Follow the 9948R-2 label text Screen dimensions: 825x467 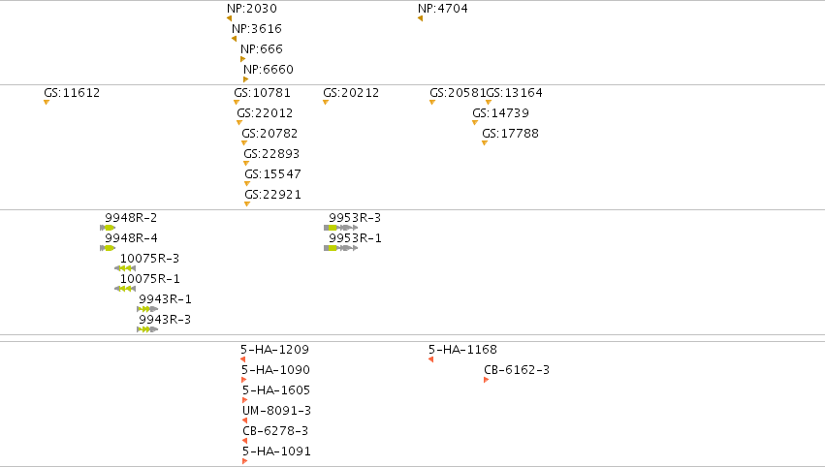tap(131, 218)
